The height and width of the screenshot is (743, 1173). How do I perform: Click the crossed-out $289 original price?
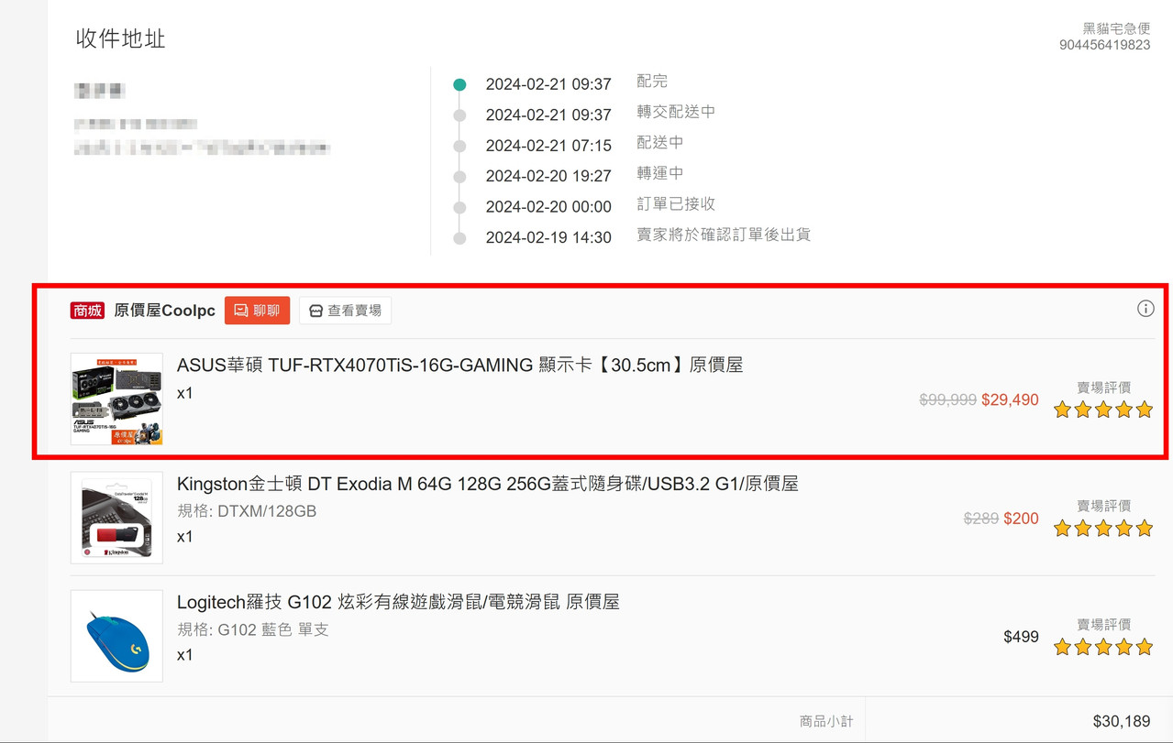pyautogui.click(x=980, y=519)
